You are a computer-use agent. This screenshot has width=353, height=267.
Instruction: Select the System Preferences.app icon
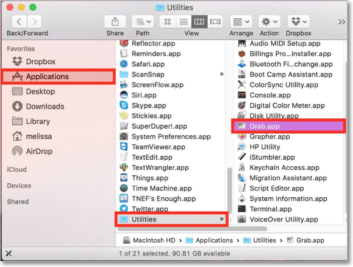[x=123, y=137]
